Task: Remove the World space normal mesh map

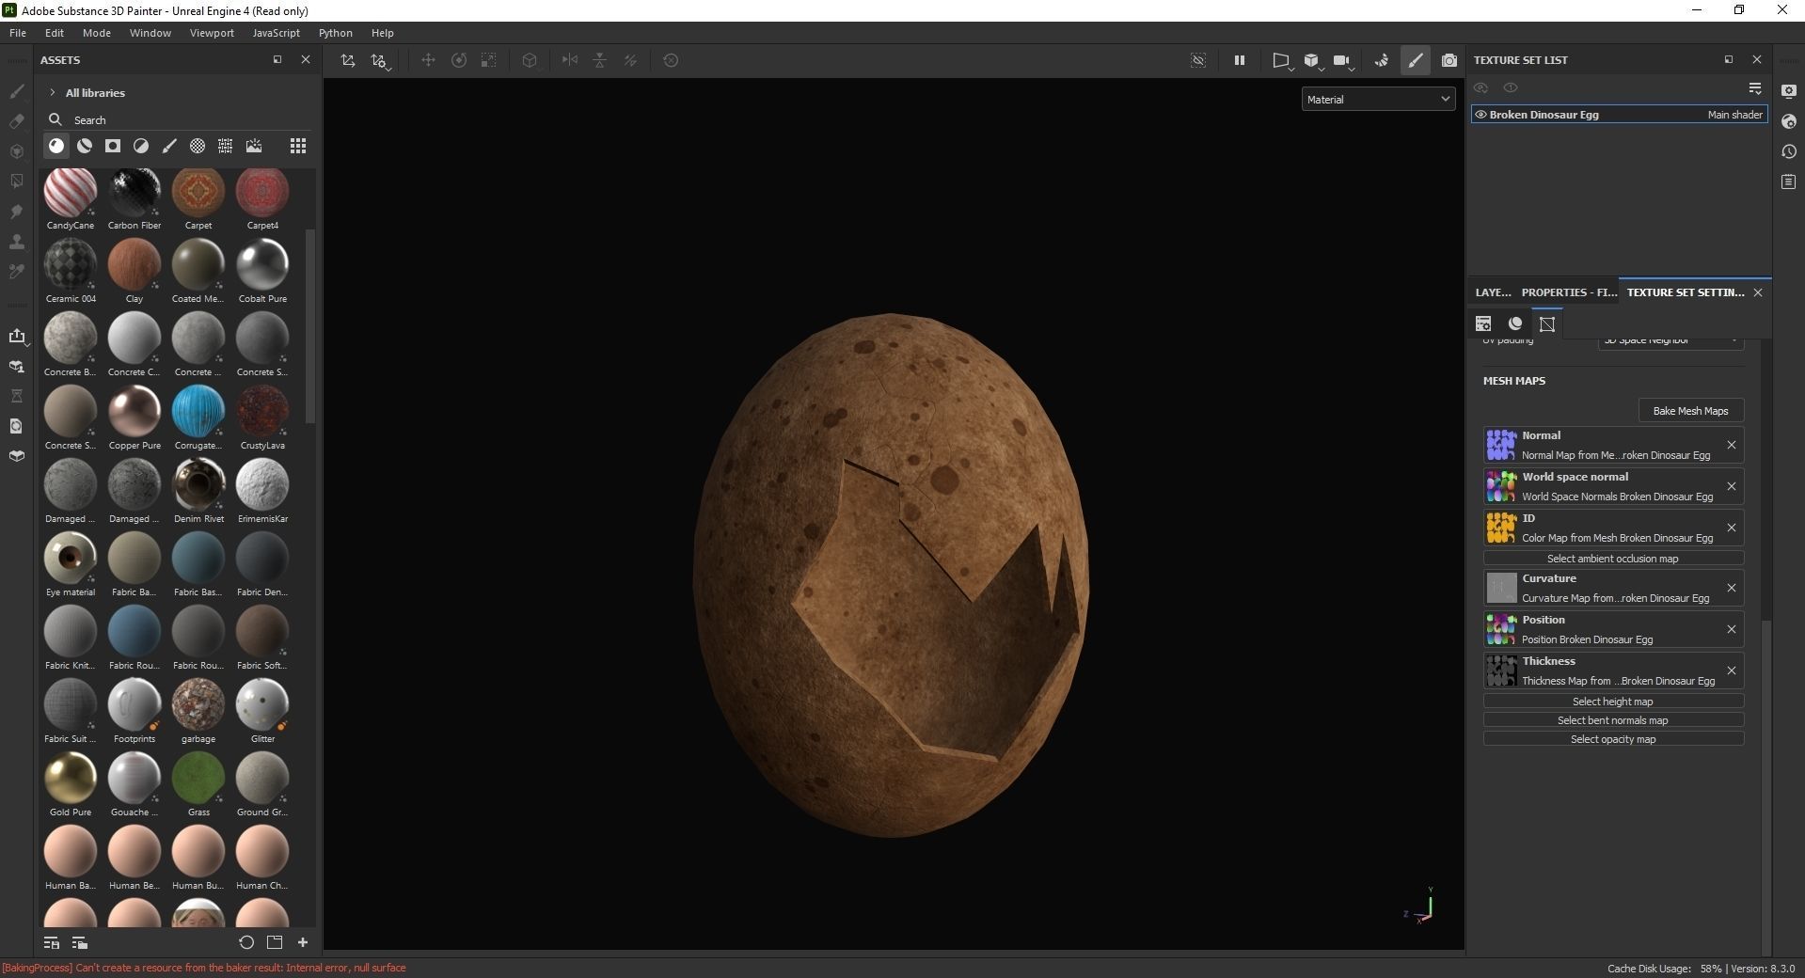Action: point(1732,486)
